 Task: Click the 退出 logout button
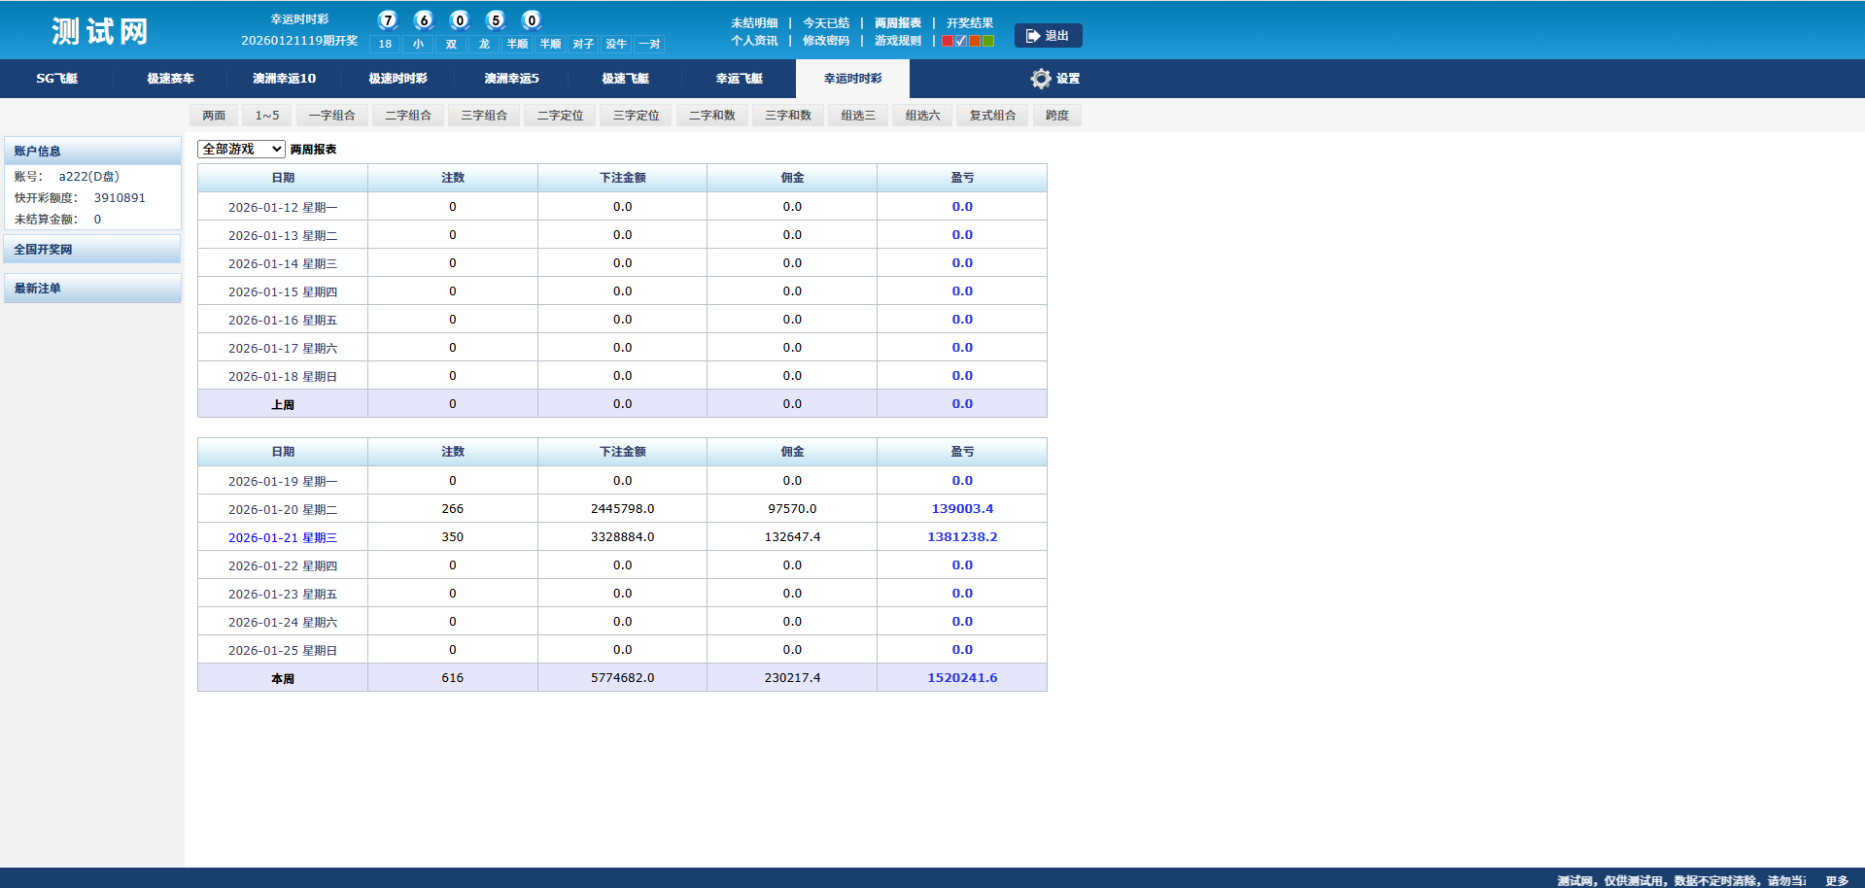click(x=1048, y=36)
